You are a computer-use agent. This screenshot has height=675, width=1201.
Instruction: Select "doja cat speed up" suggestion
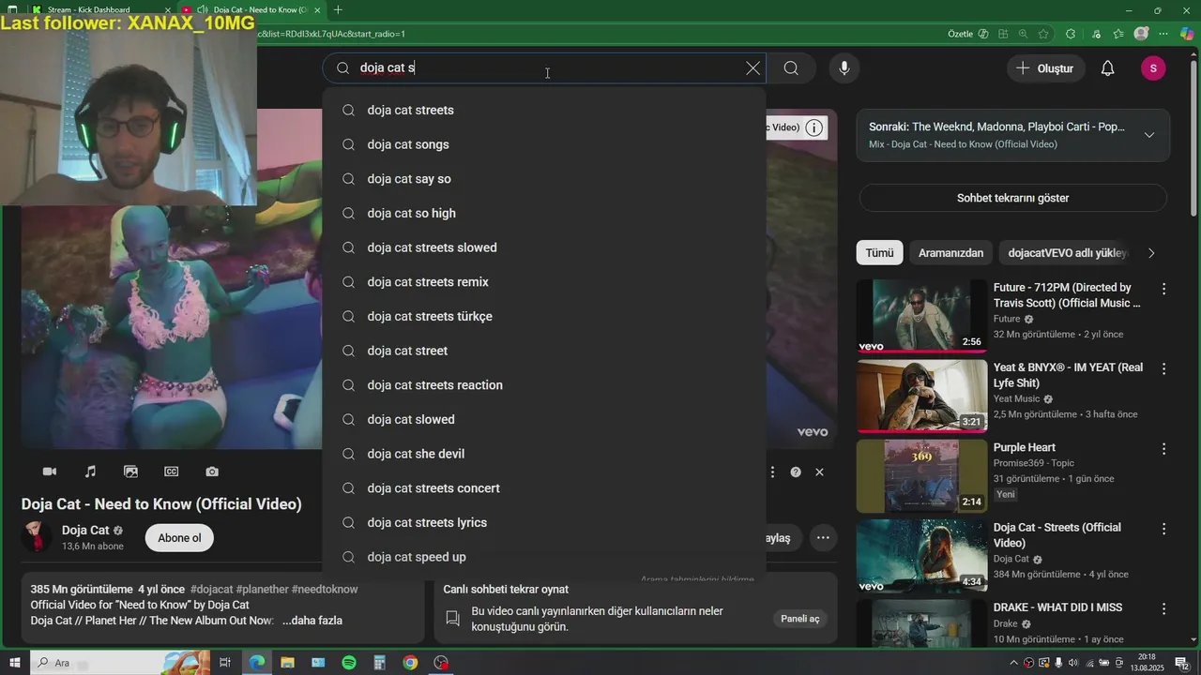pos(544,557)
